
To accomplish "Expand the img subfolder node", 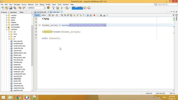I will tap(9, 36).
